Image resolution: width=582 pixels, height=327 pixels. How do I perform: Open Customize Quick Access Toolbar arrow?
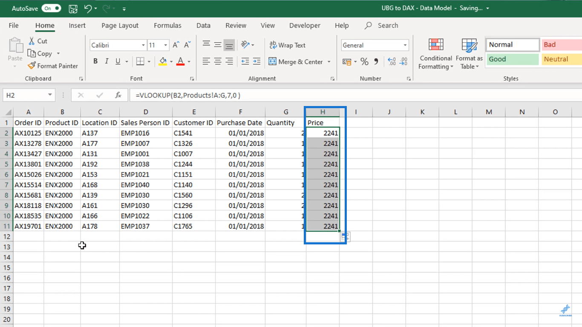(124, 9)
